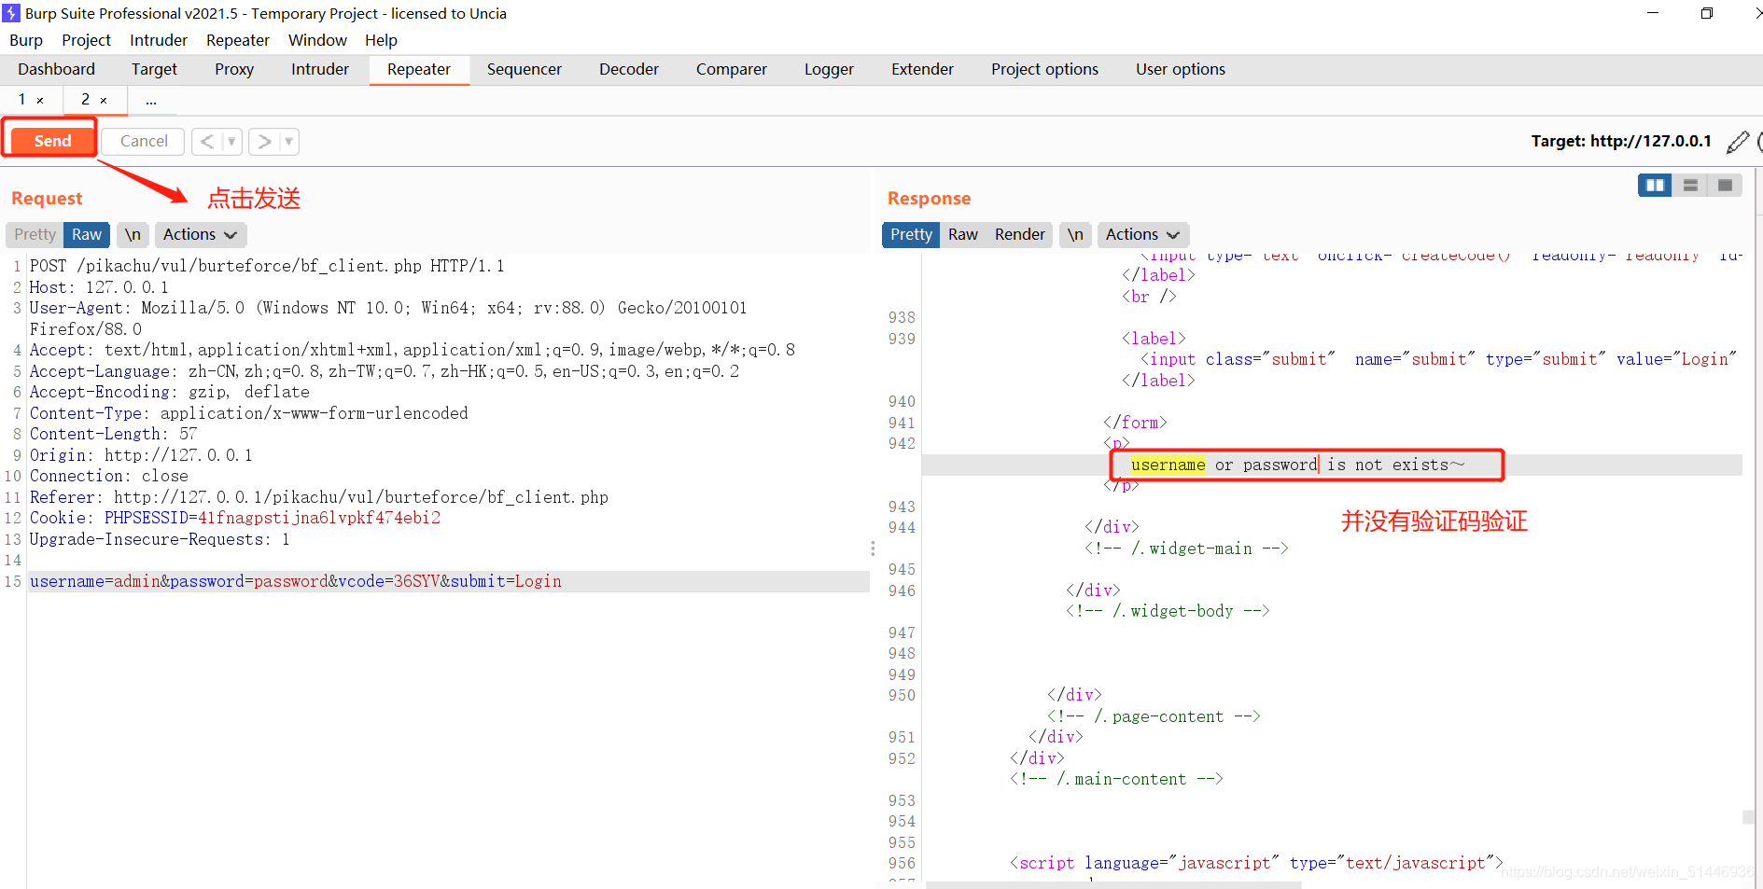
Task: Open the Burp menu
Action: point(26,40)
